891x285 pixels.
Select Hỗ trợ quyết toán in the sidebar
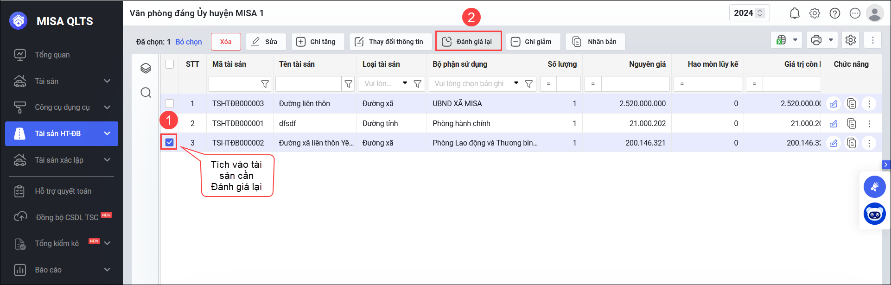(63, 191)
